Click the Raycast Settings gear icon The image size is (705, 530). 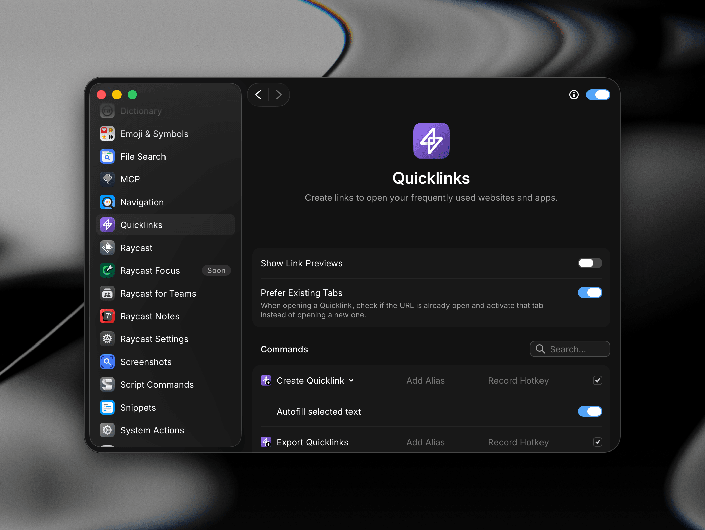click(107, 339)
